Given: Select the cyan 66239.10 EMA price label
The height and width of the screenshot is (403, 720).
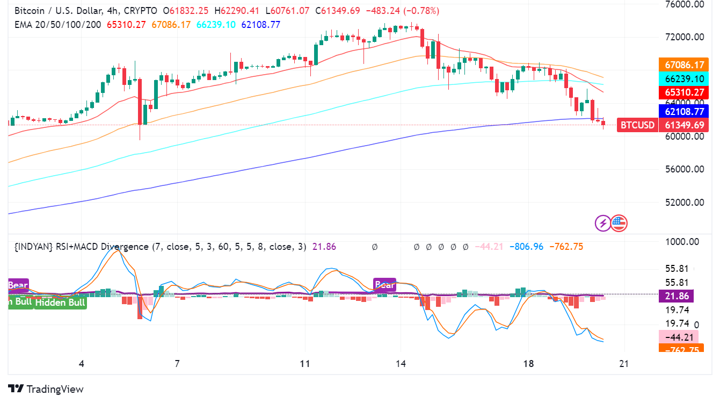Looking at the screenshot, I should click(683, 78).
